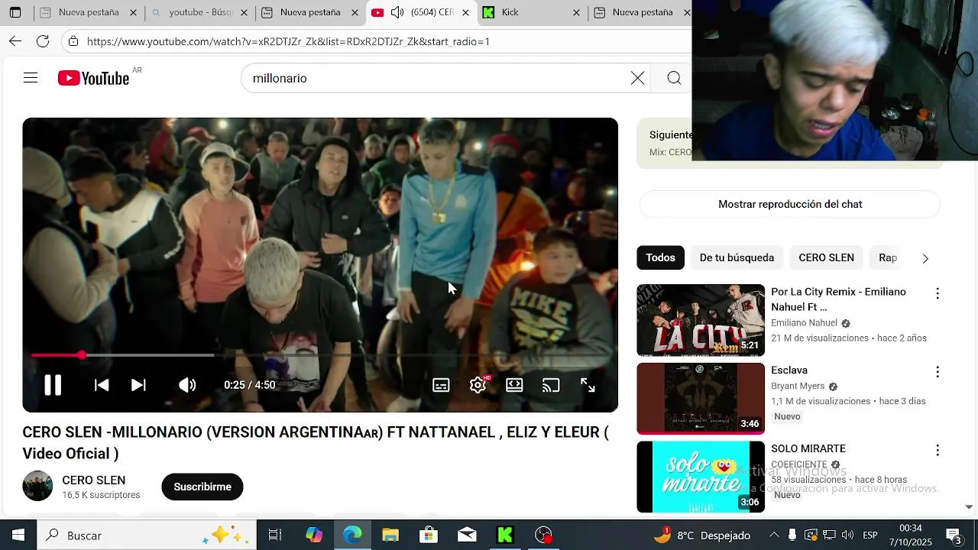
Task: Mute the video player volume
Action: pyautogui.click(x=187, y=385)
